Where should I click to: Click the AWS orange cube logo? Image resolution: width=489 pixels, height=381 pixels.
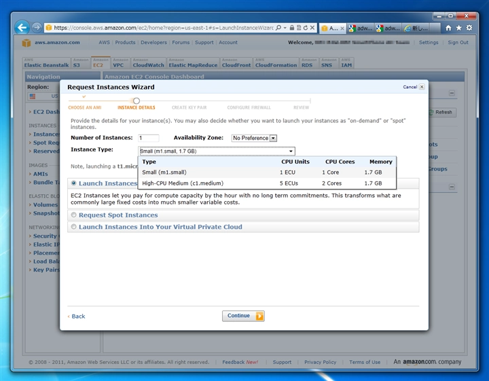pyautogui.click(x=26, y=43)
